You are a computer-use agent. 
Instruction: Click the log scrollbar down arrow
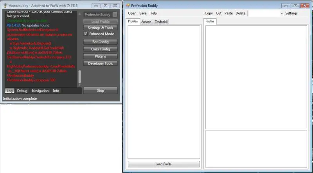tap(80, 85)
